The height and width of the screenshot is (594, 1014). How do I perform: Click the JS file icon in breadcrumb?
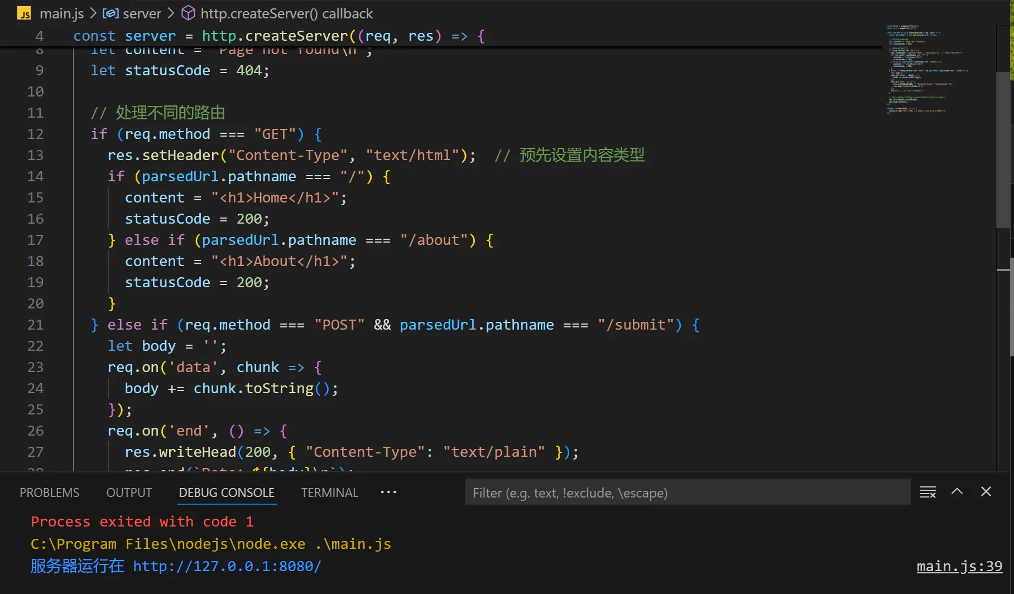point(24,13)
